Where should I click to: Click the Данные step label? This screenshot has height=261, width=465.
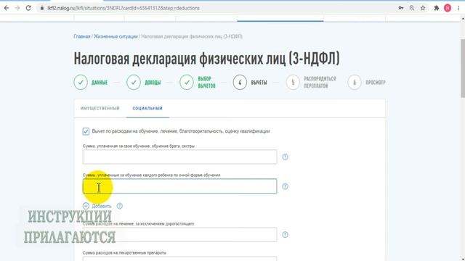tap(100, 83)
